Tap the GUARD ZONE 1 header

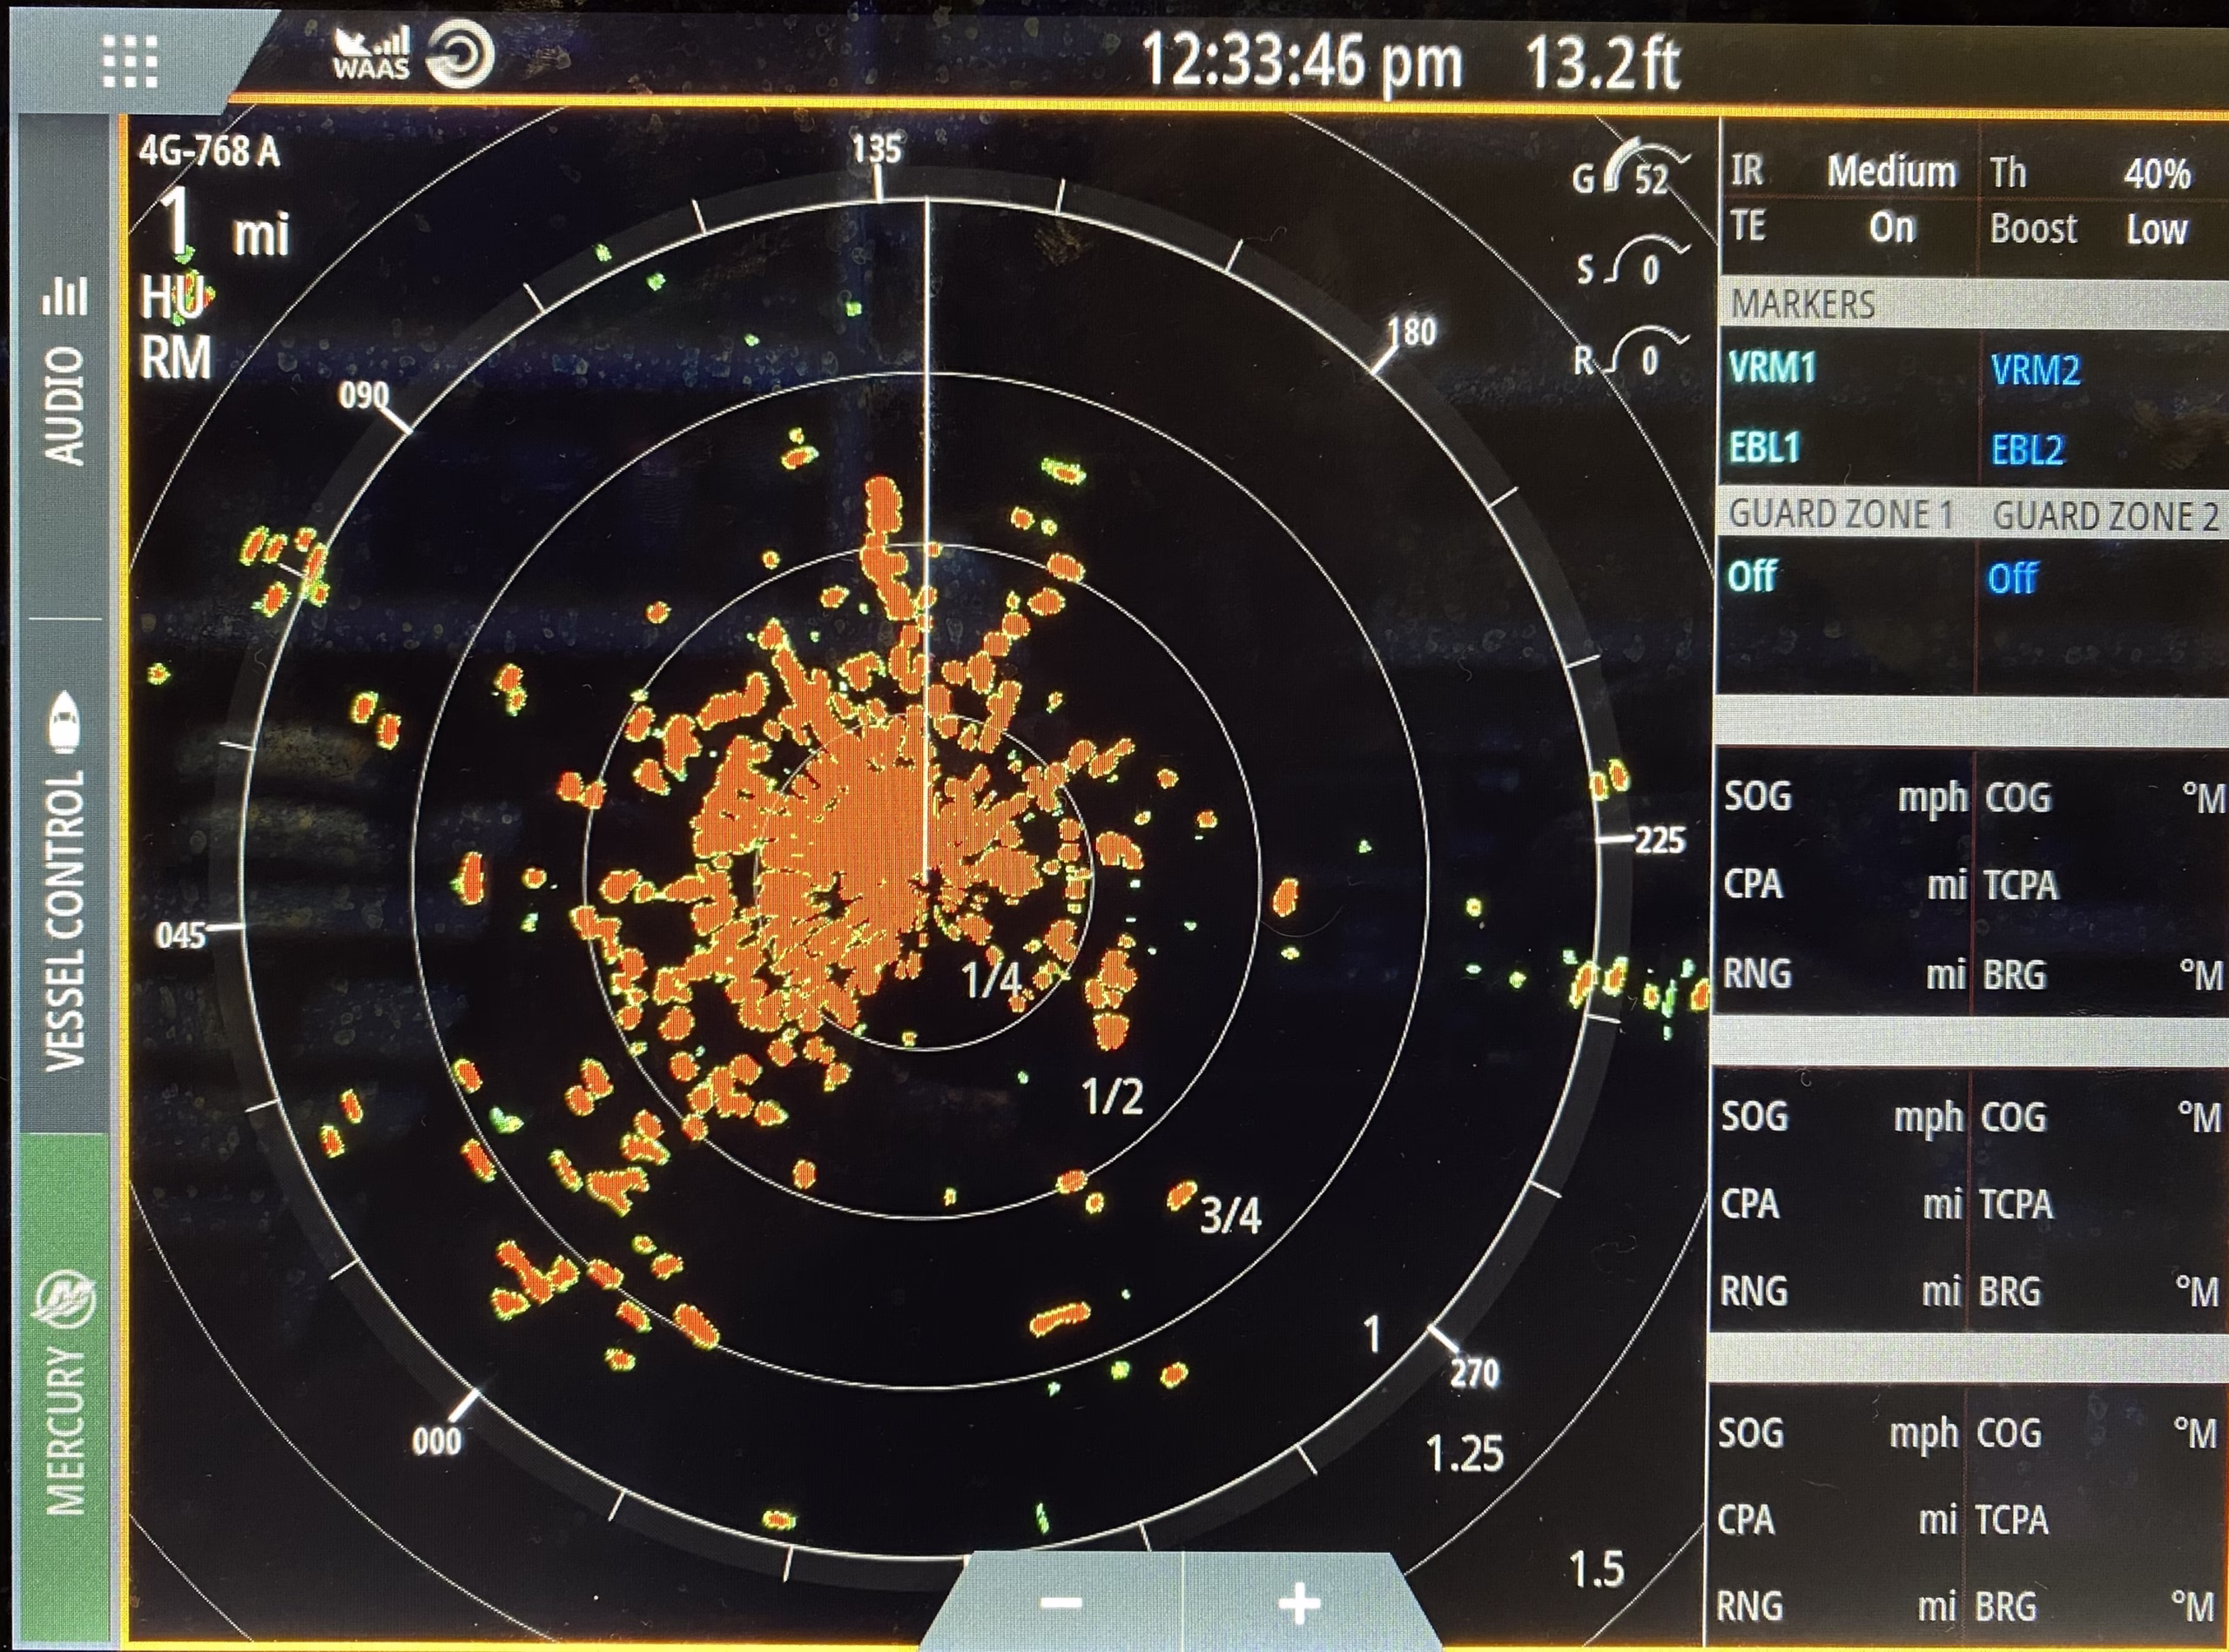pyautogui.click(x=1841, y=514)
